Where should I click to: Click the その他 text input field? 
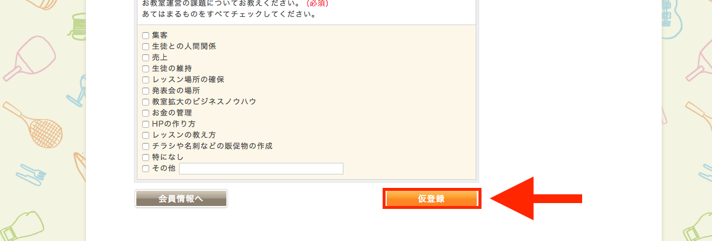pyautogui.click(x=261, y=169)
